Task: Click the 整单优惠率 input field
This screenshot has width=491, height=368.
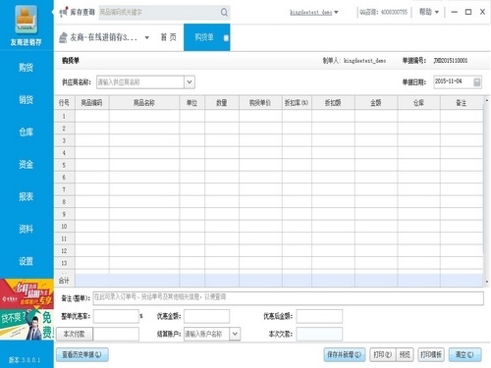Action: coord(116,316)
